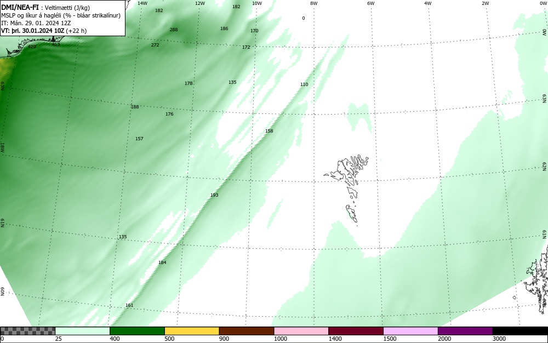Select the brown 900–1000 legend swatch

tap(247, 331)
